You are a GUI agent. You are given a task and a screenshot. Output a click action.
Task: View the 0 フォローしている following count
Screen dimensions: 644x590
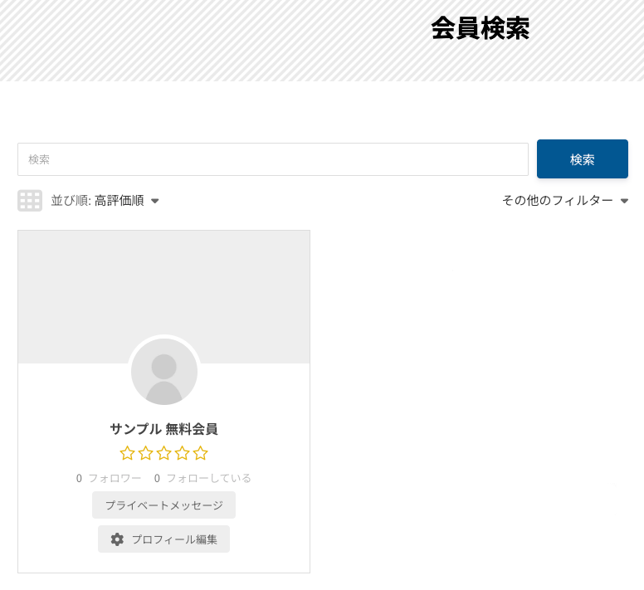(202, 478)
